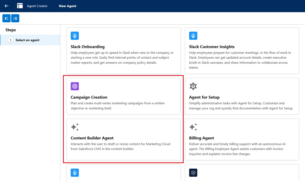Click the Billing Agent sparkle icon
The image size is (305, 181).
pos(193,127)
